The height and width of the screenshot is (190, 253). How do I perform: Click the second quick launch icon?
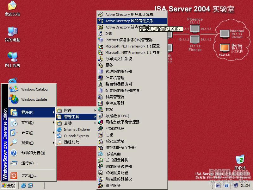coord(30,186)
